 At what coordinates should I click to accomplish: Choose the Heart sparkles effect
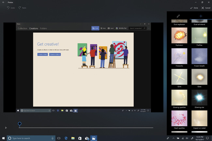point(179,118)
